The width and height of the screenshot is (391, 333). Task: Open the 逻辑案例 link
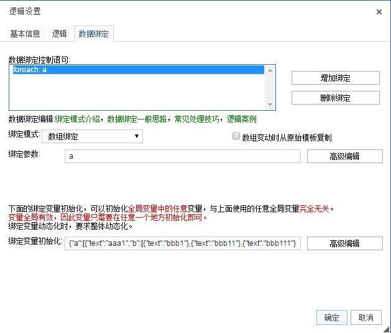[241, 119]
